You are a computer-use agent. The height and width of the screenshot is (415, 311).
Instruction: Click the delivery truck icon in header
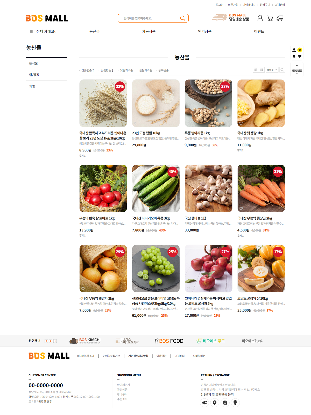(280, 18)
